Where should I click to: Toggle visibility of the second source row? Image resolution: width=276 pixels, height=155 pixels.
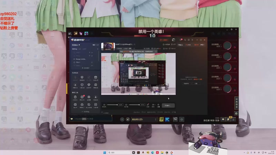pos(92,56)
